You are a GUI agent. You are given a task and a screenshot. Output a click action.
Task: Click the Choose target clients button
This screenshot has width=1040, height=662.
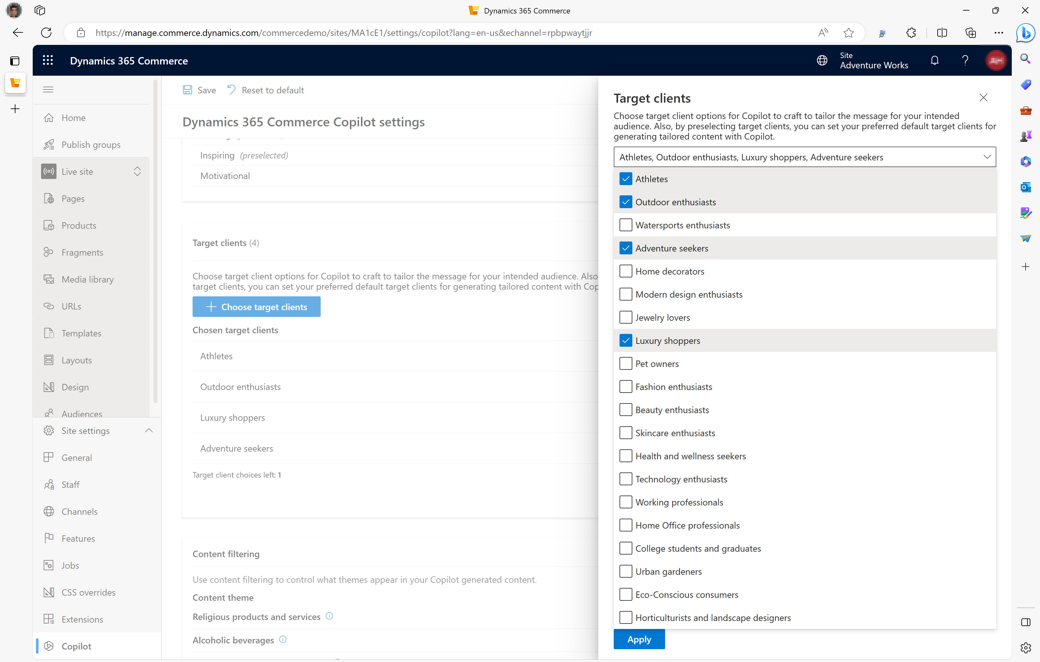pyautogui.click(x=256, y=307)
